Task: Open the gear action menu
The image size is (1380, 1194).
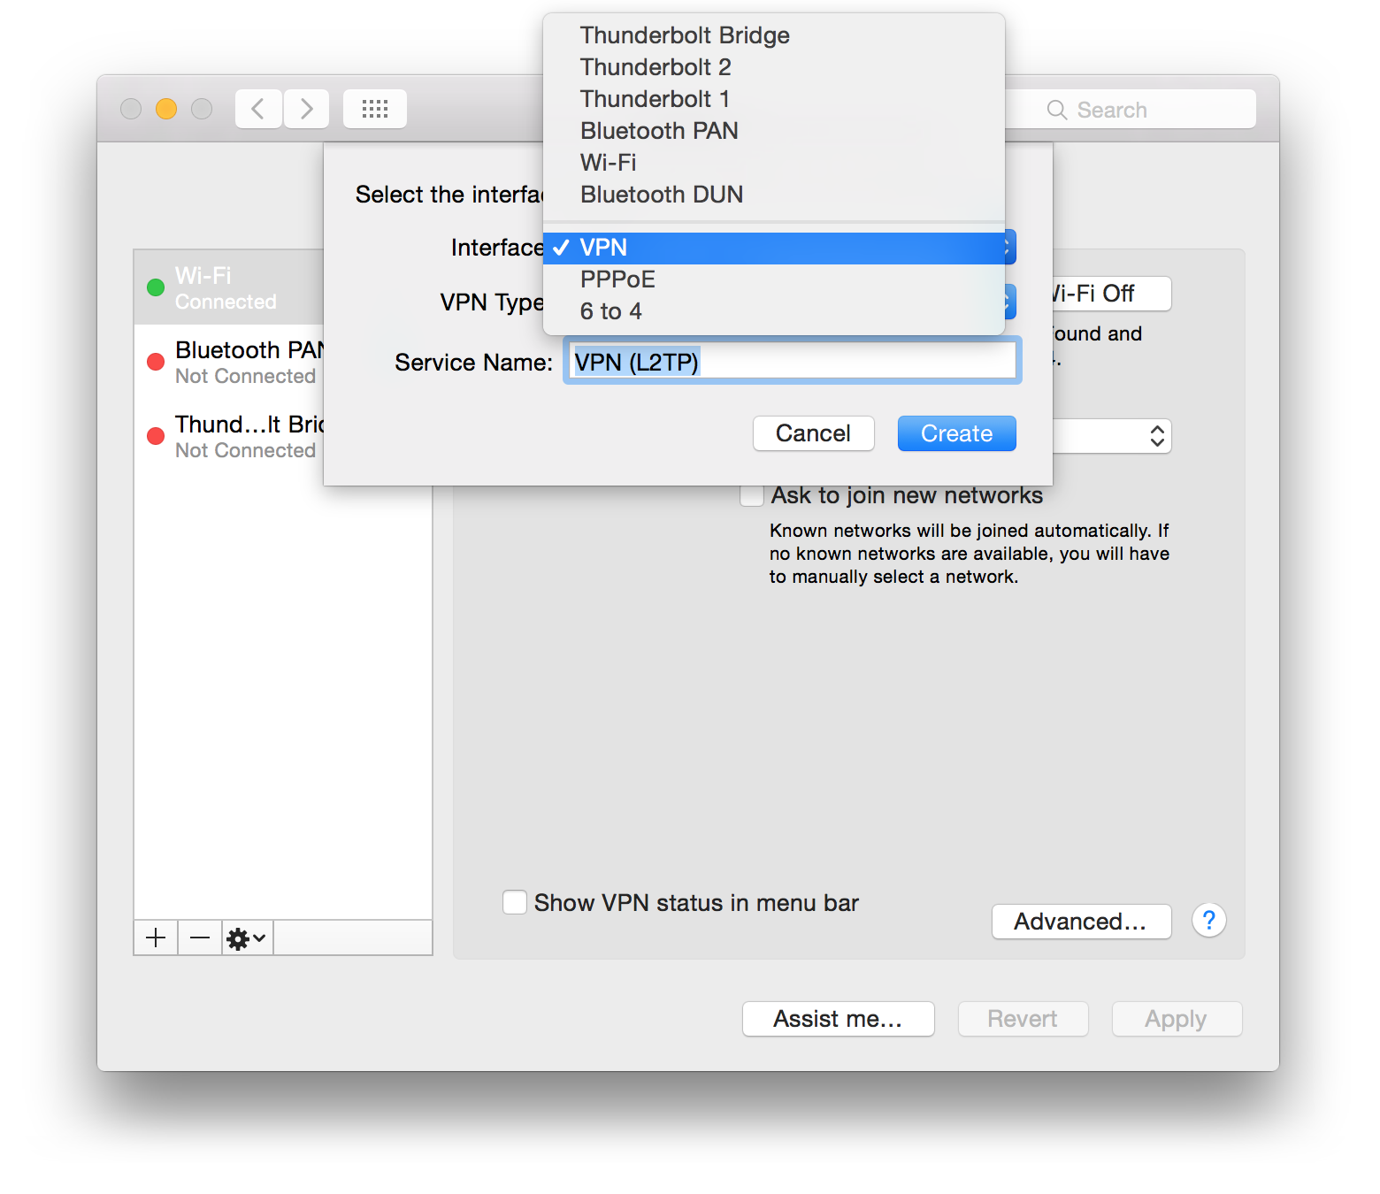Action: click(247, 938)
